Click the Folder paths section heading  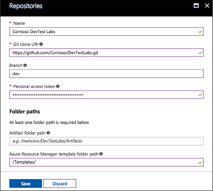tap(25, 111)
